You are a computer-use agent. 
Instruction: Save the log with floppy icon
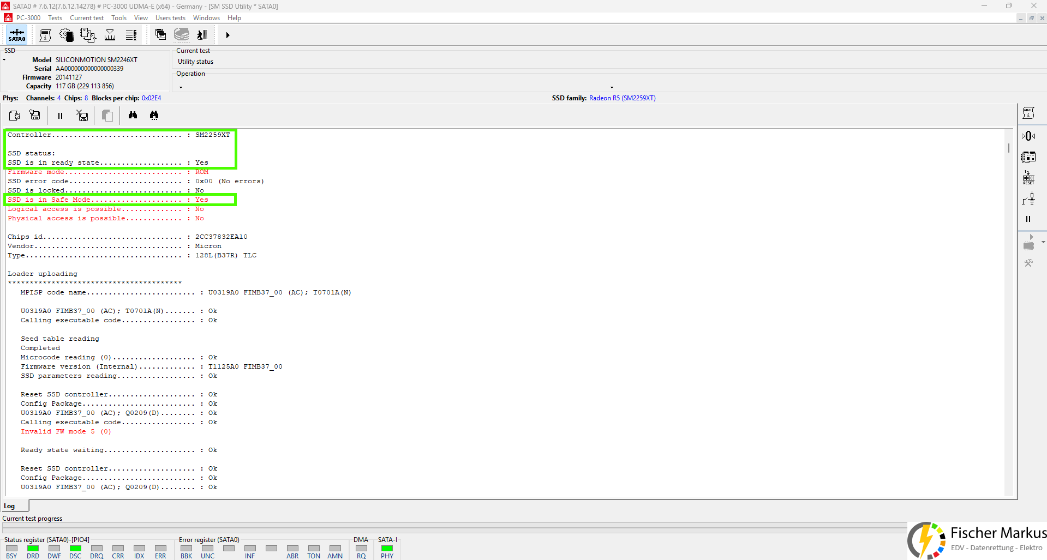click(x=35, y=115)
